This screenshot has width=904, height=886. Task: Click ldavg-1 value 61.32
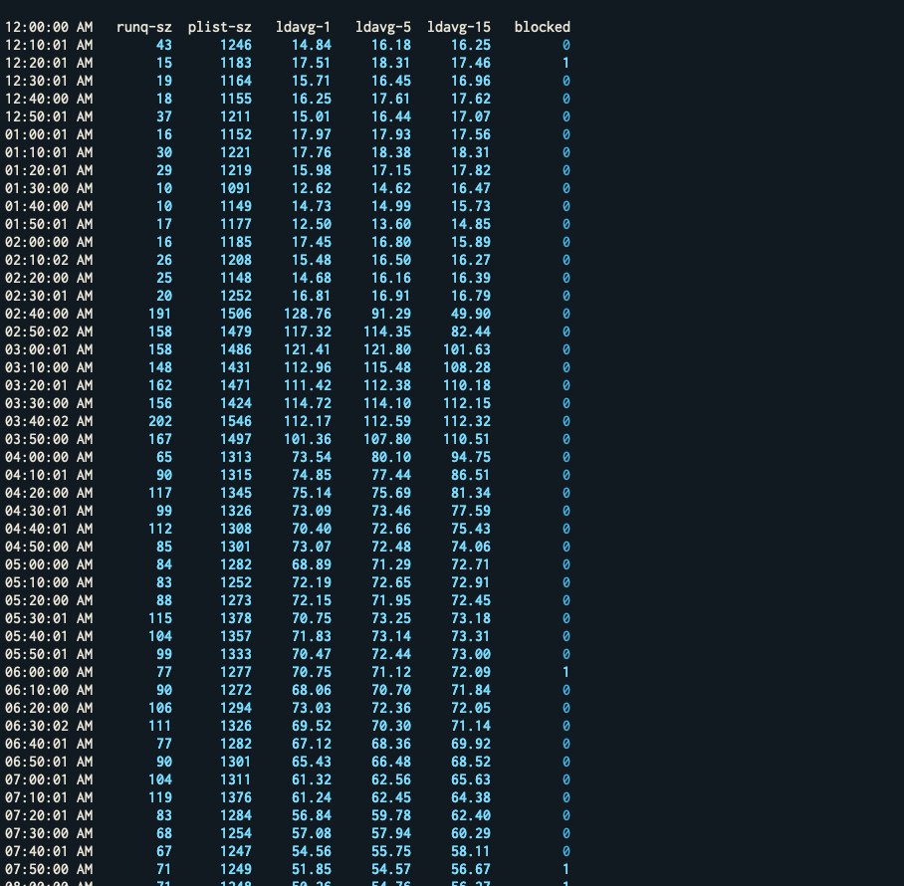click(x=312, y=779)
